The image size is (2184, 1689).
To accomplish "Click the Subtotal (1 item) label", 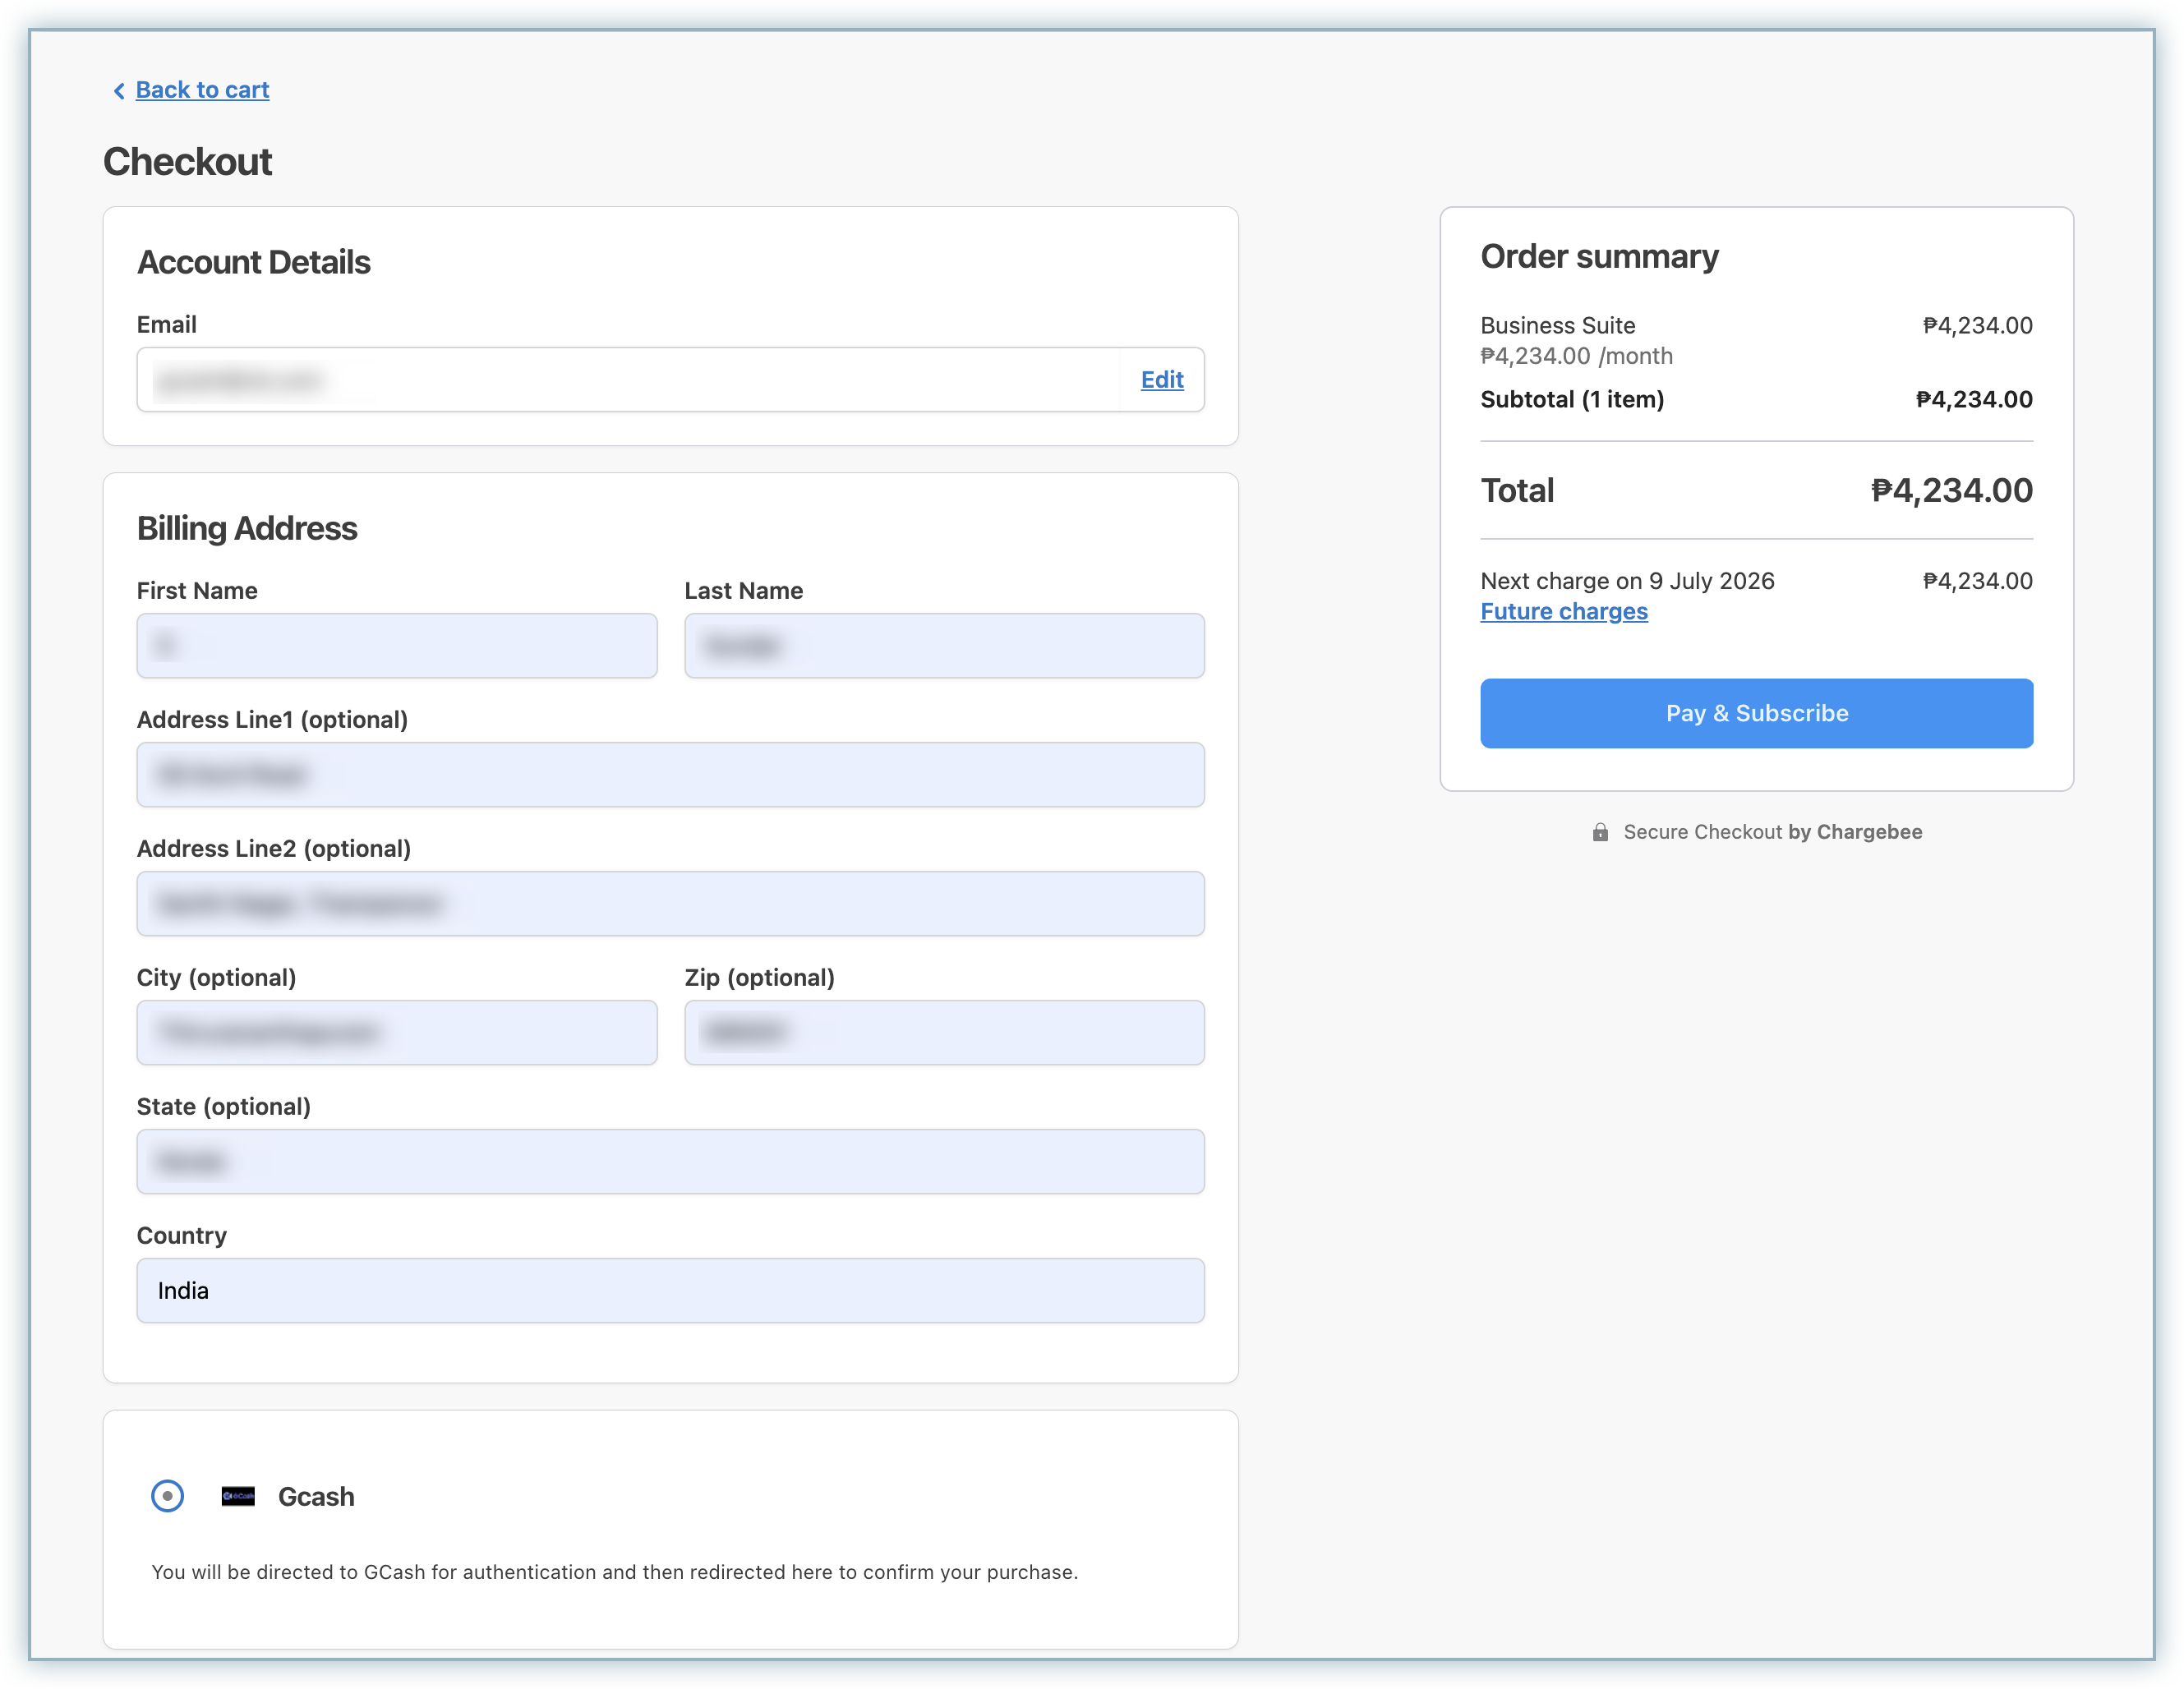I will coord(1573,400).
